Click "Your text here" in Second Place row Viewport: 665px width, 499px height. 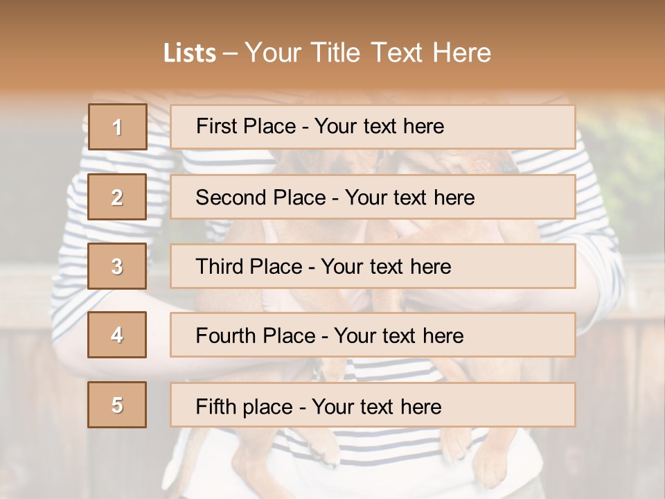pos(409,198)
